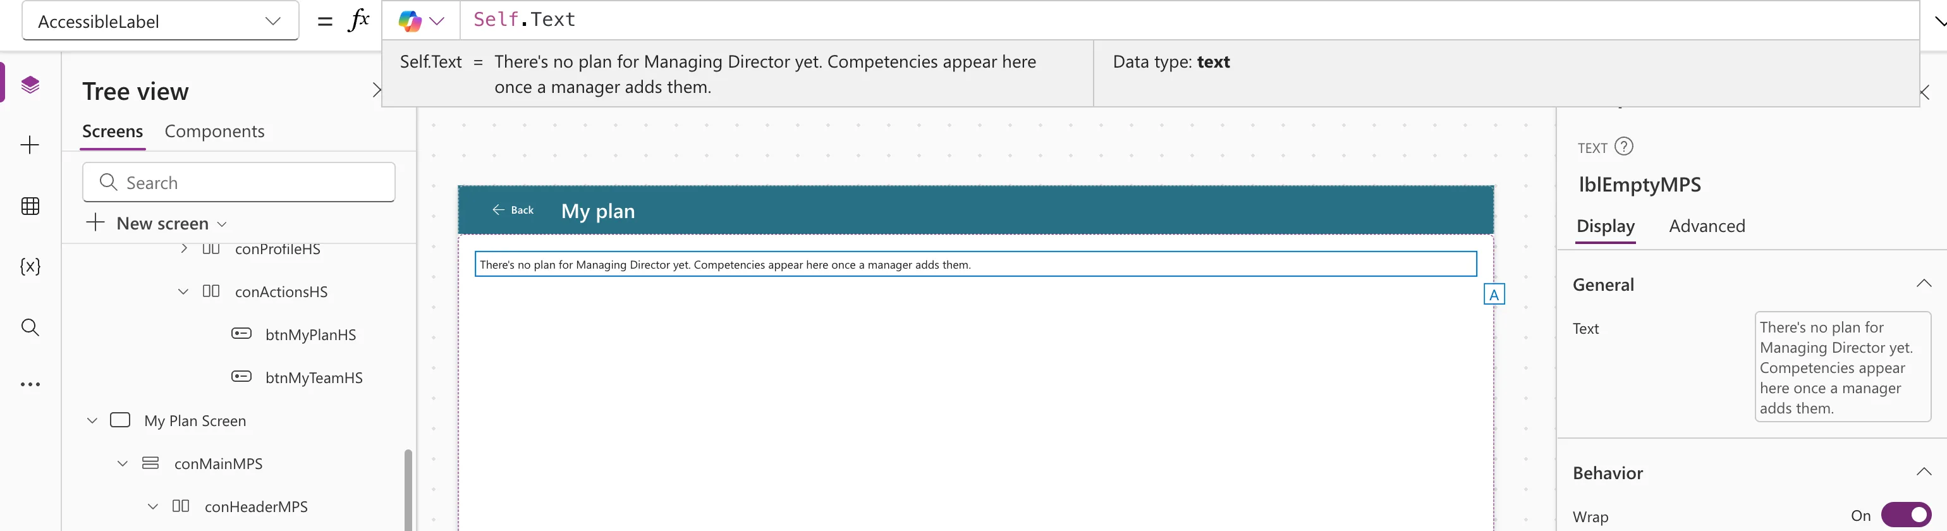The width and height of the screenshot is (1947, 531).
Task: Click the My plan header title
Action: pos(598,211)
